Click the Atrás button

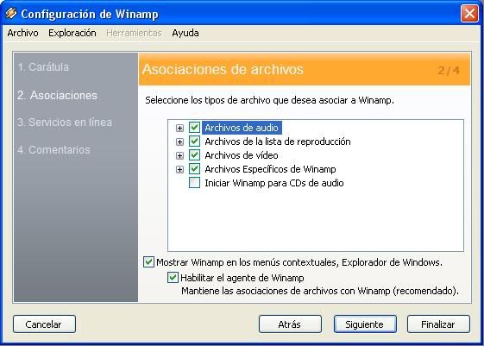click(290, 324)
